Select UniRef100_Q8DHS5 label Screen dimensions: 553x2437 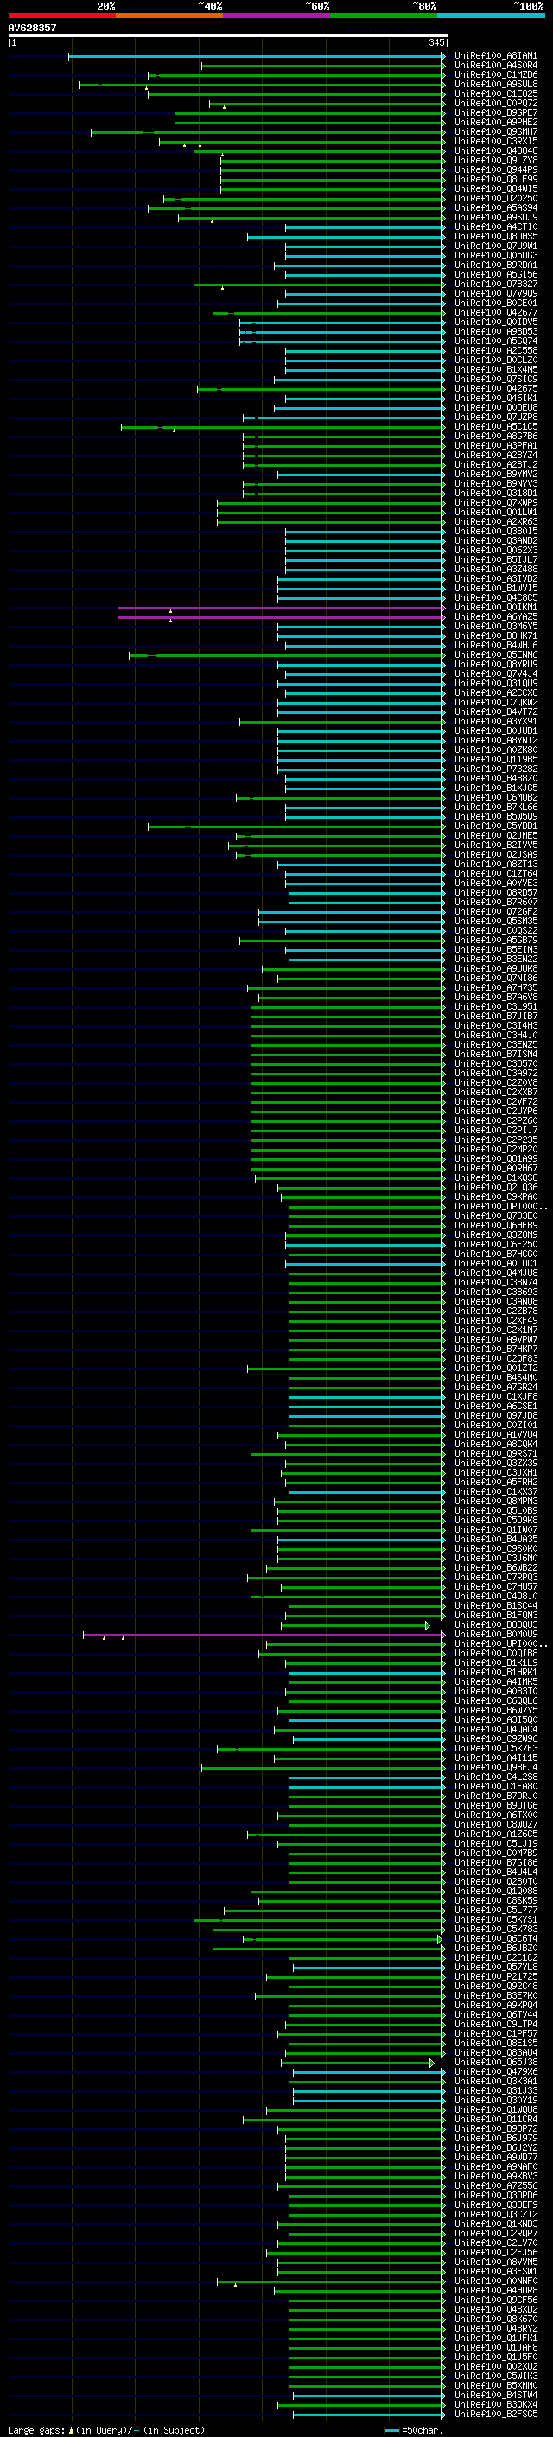point(496,238)
